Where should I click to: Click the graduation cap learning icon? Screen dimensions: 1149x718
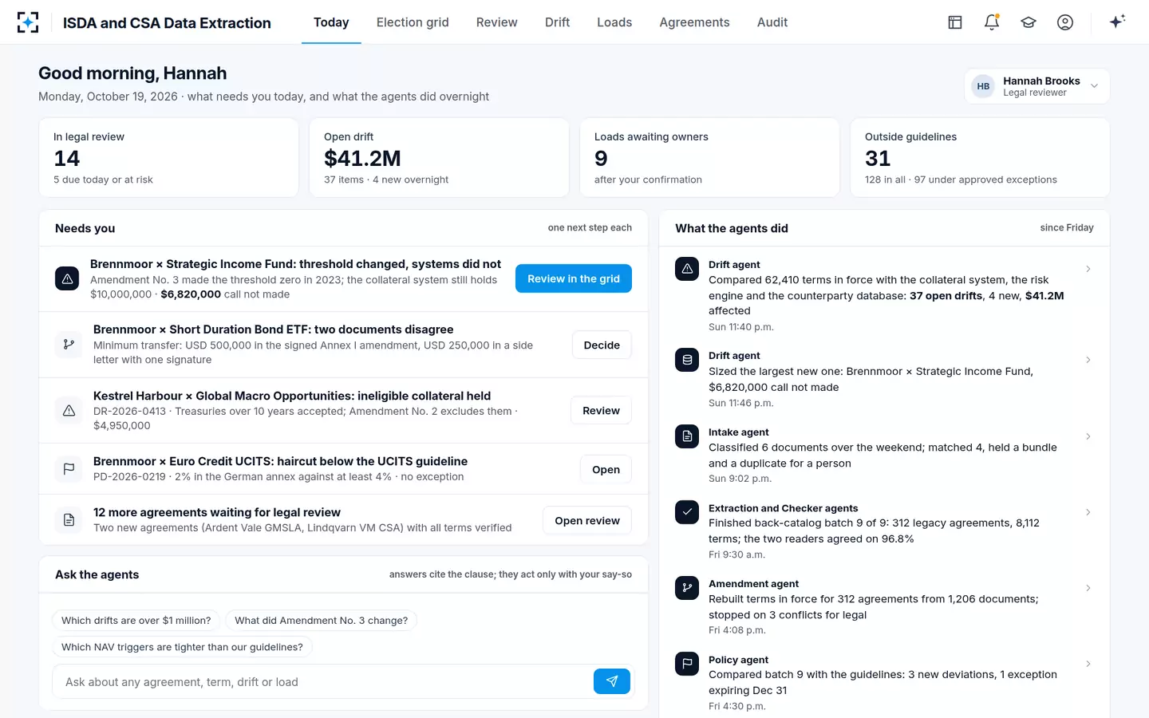[x=1029, y=22]
